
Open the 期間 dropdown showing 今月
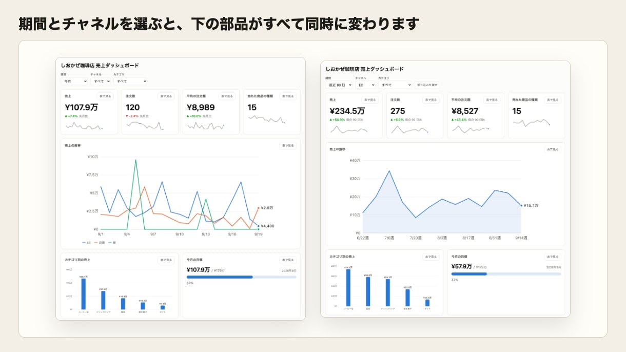click(74, 81)
